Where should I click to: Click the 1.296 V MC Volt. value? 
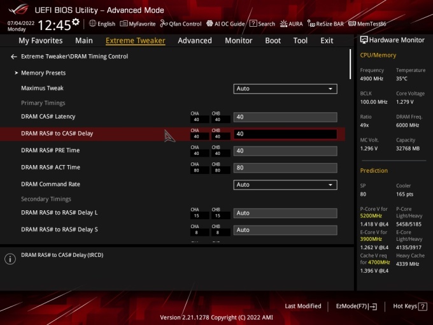(369, 148)
